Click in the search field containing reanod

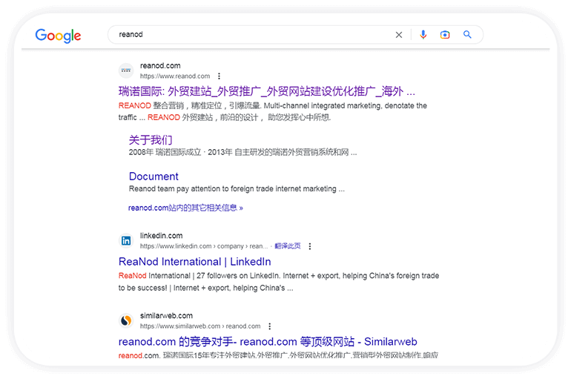click(x=252, y=35)
